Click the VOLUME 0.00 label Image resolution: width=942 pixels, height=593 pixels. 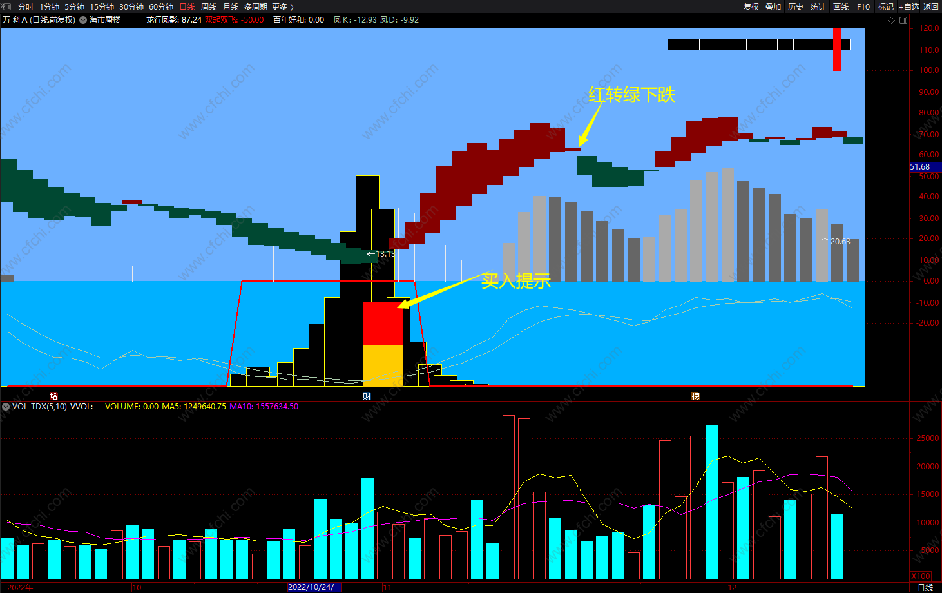tap(131, 407)
